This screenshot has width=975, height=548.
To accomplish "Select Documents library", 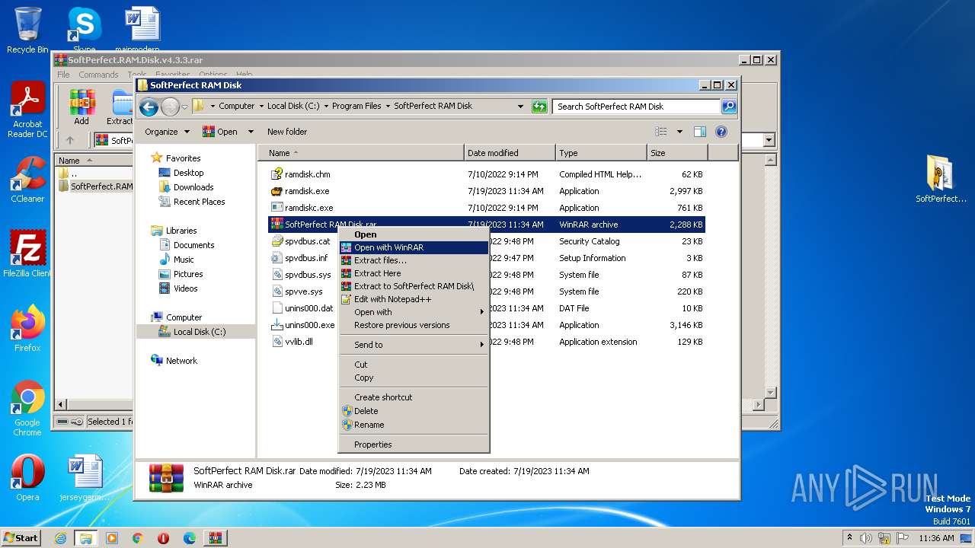I will pyautogui.click(x=193, y=245).
